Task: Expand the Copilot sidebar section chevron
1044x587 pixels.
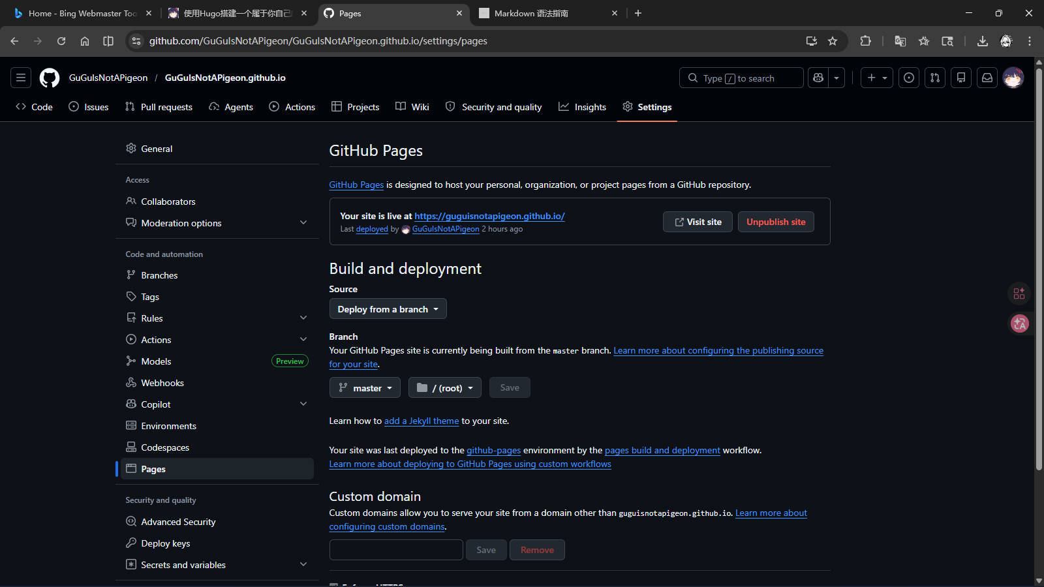Action: (303, 404)
